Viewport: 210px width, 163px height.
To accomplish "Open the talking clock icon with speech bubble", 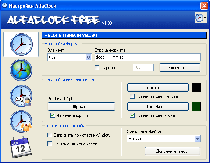I will 21,96.
